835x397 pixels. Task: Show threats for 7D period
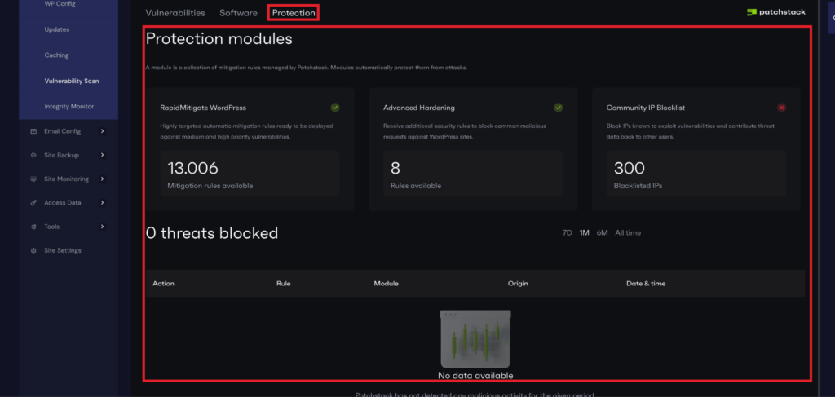pyautogui.click(x=568, y=233)
